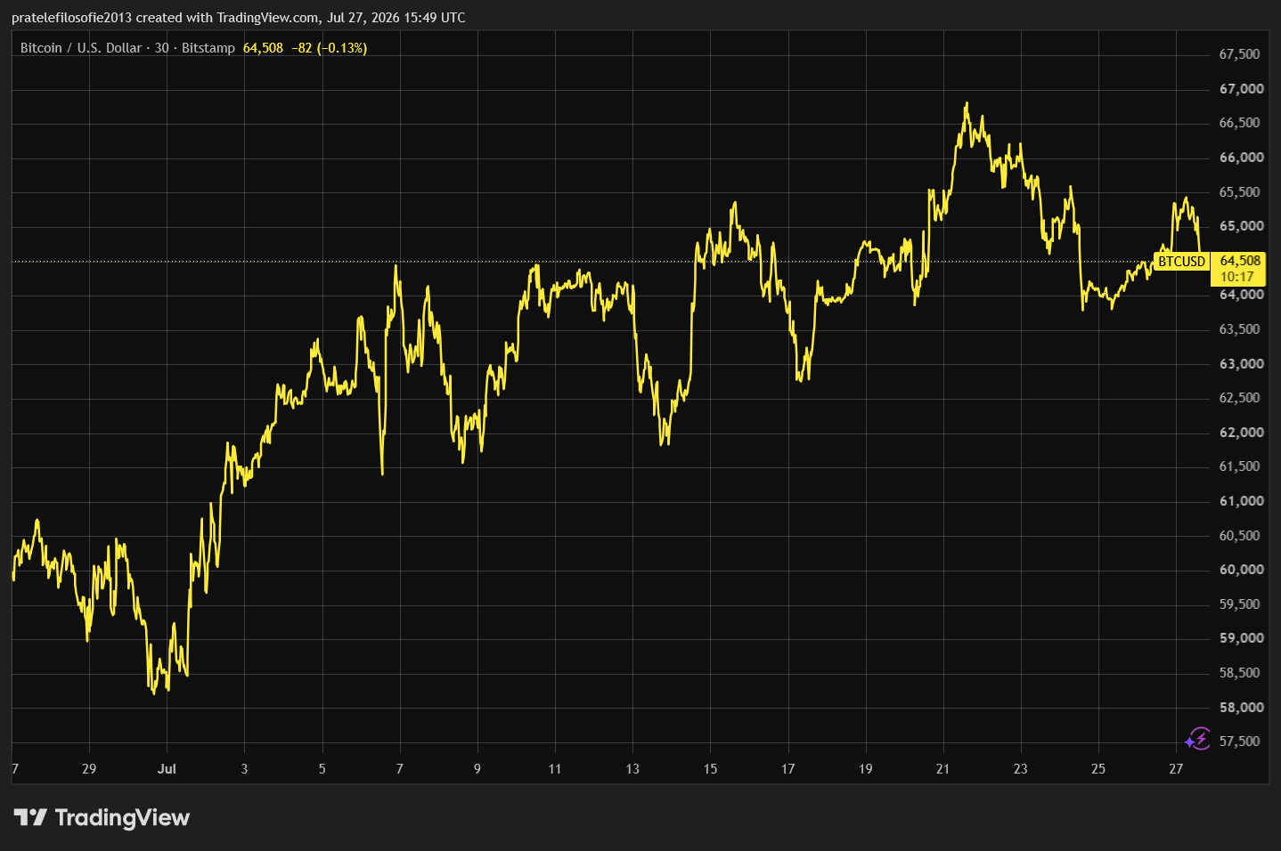1281x851 pixels.
Task: Click the TradingView logo icon
Action: pos(29,817)
